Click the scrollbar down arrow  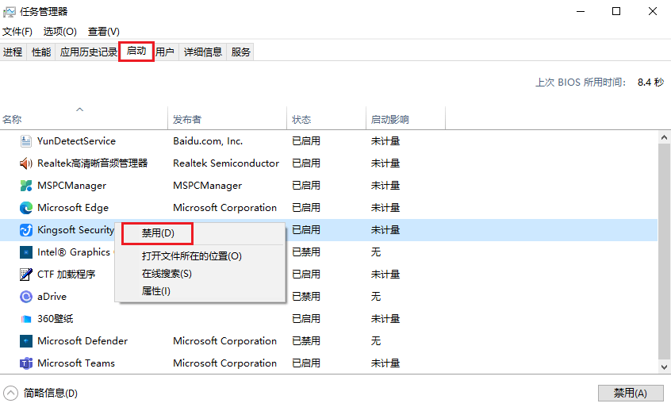click(664, 367)
